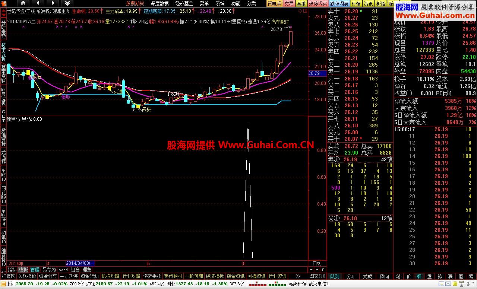Viewport: 477px width, 289px height.
Task: Click the 涨停闪买 button
Action: pos(318,3)
